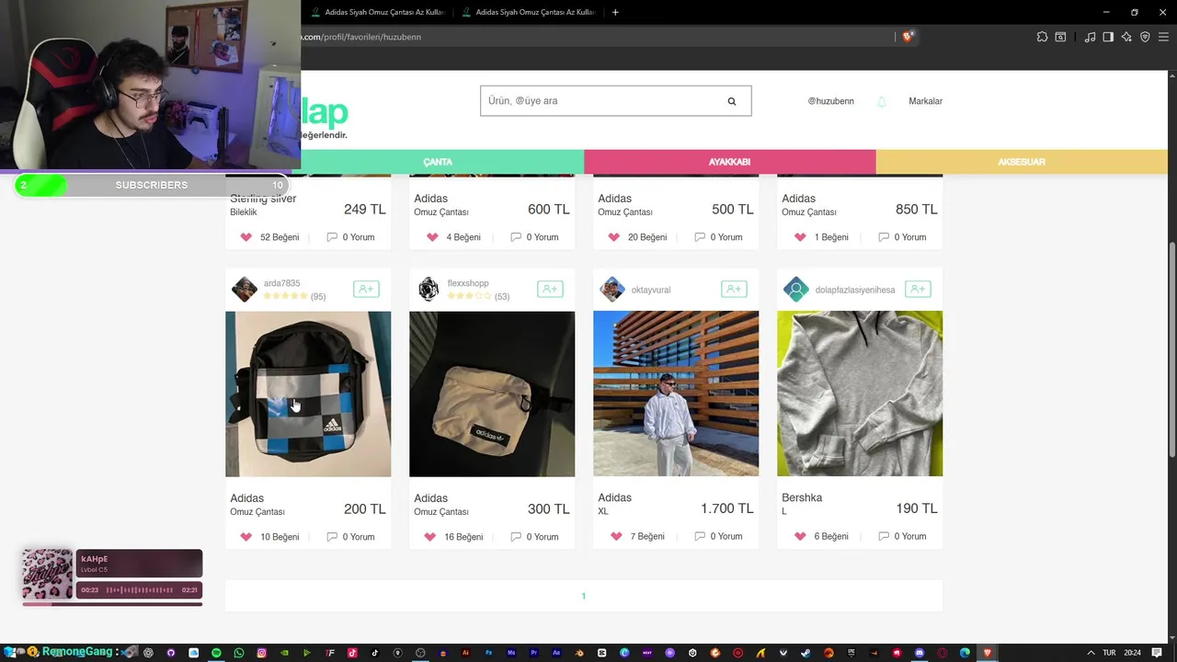Go to pagination page 1
This screenshot has width=1177, height=662.
click(x=583, y=596)
